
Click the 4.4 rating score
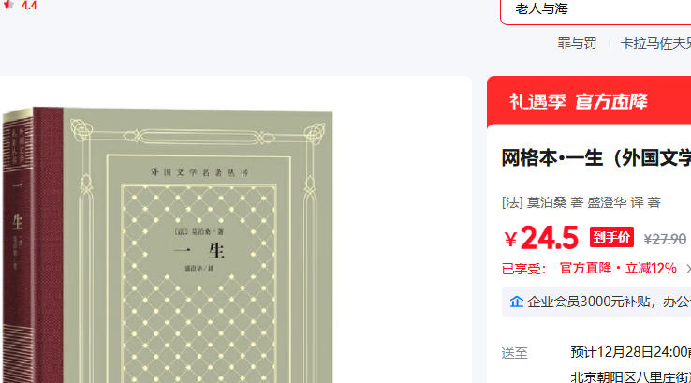pyautogui.click(x=29, y=6)
